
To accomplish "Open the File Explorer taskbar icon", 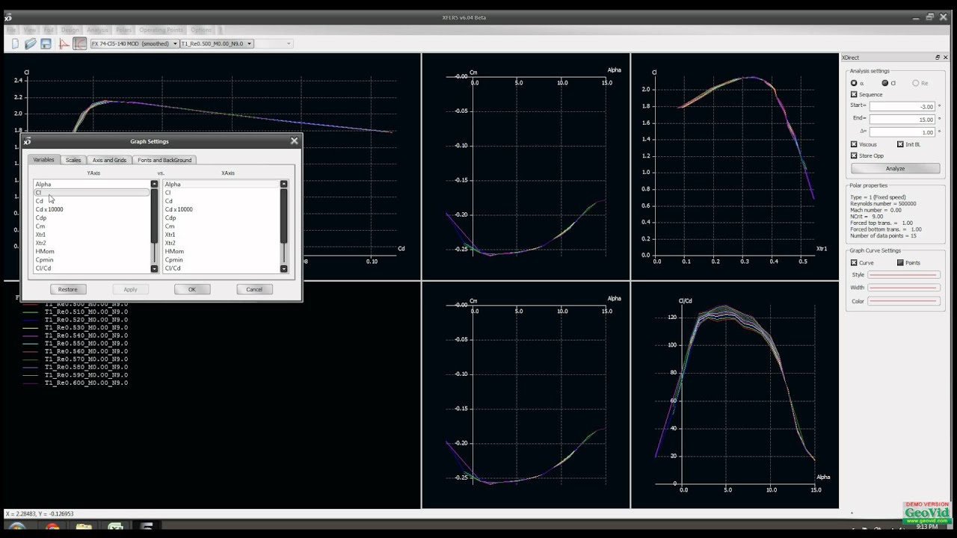I will pyautogui.click(x=84, y=528).
